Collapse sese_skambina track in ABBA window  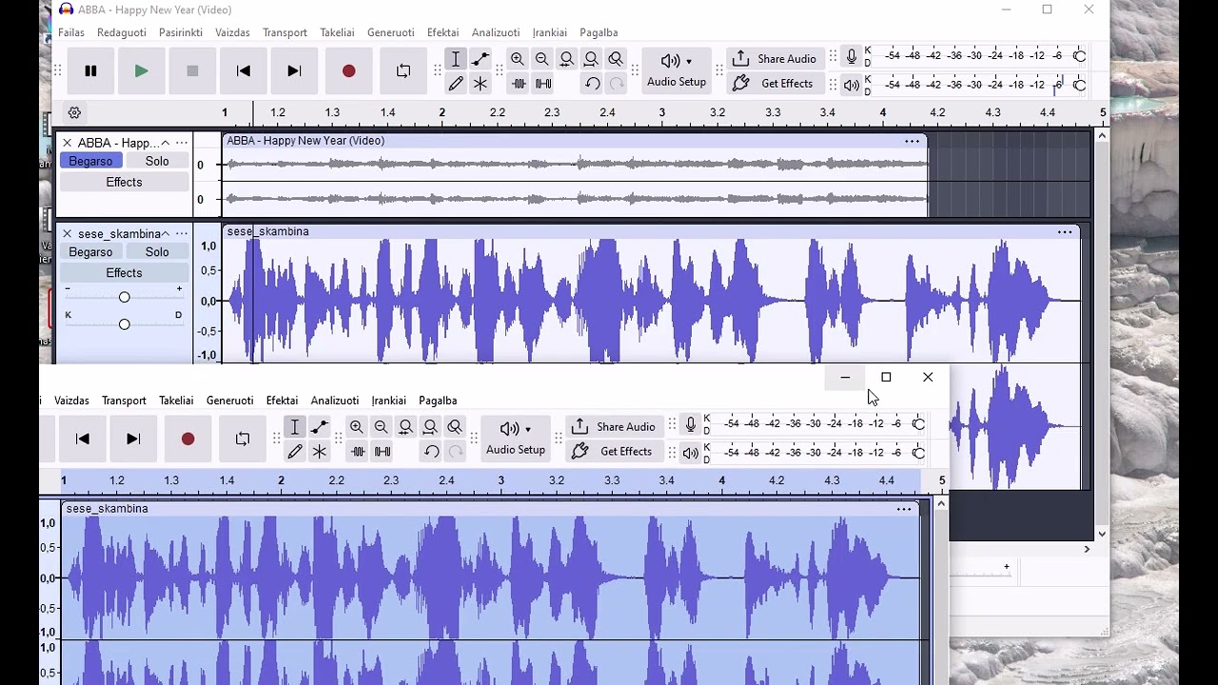[165, 234]
